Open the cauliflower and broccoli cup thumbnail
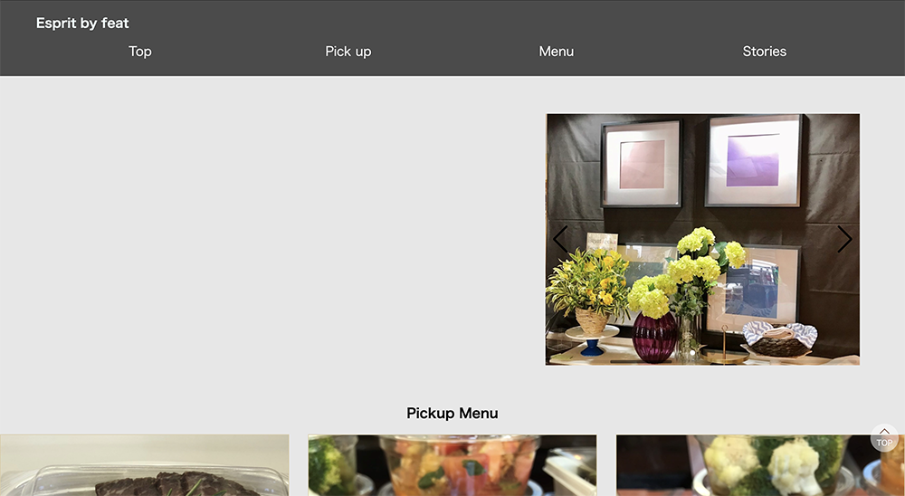 [x=760, y=465]
